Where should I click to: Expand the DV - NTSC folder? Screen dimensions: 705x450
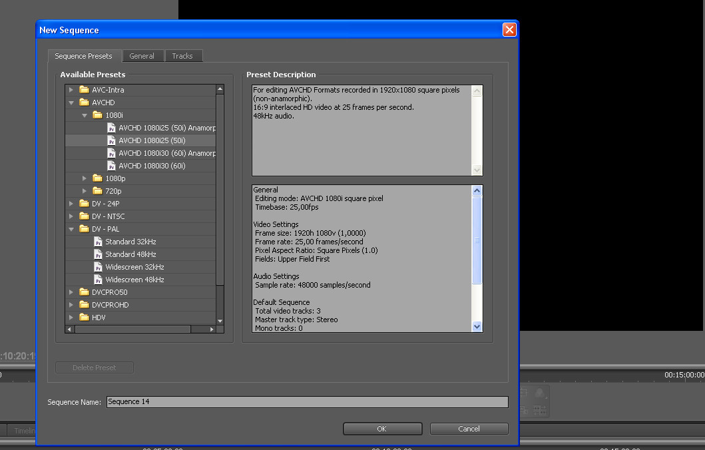pyautogui.click(x=71, y=216)
